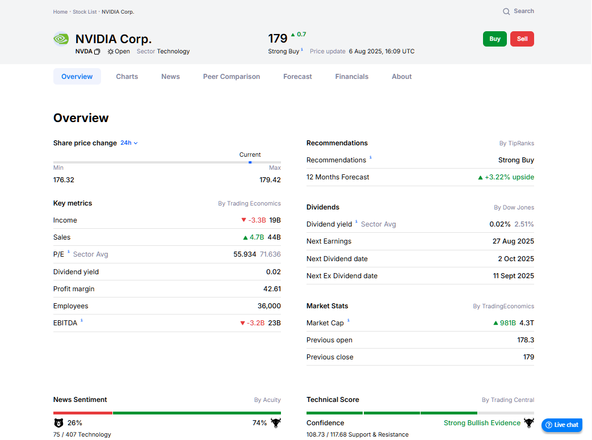
Task: Click the search magnifier icon
Action: pyautogui.click(x=506, y=11)
